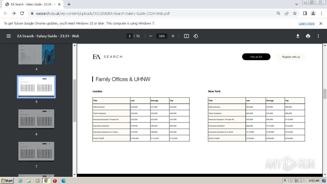Go back to previous page in Chrome

tap(6, 13)
